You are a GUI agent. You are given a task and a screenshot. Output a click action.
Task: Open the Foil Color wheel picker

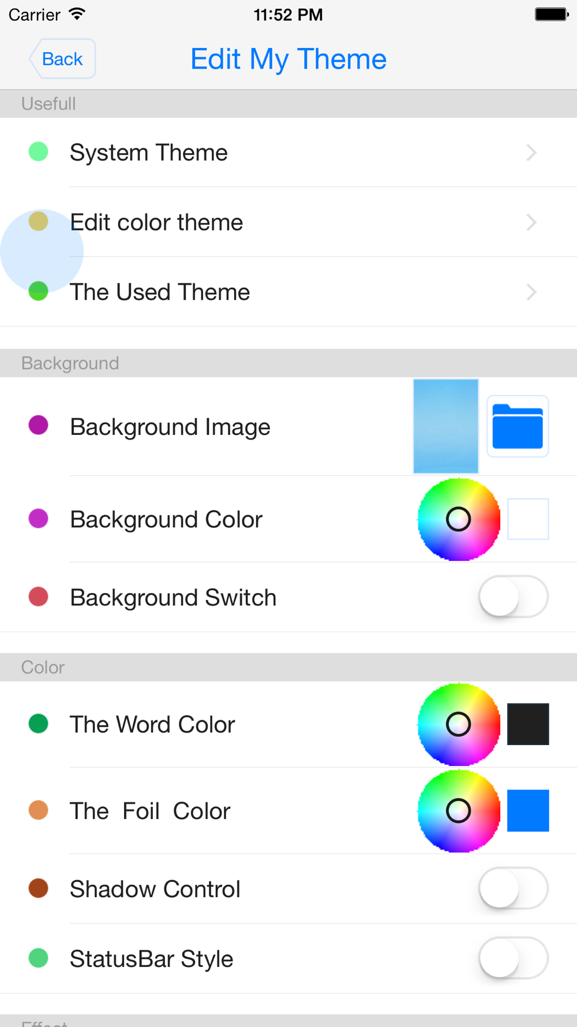(459, 811)
